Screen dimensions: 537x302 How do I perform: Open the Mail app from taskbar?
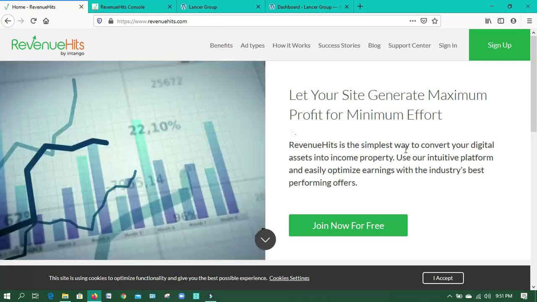[x=138, y=296]
